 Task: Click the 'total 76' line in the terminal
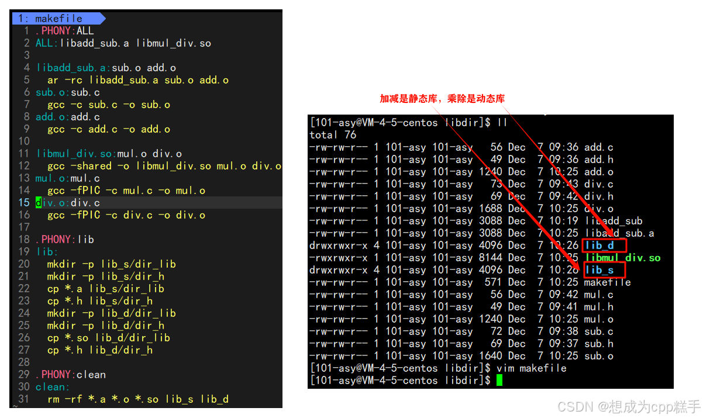click(333, 135)
